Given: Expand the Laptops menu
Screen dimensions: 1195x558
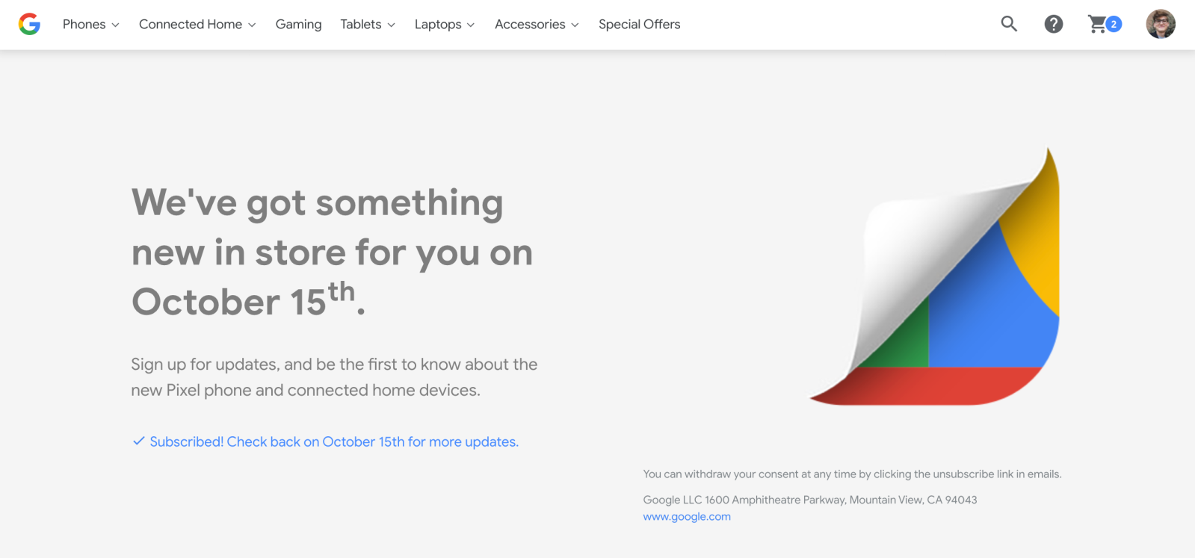Looking at the screenshot, I should [445, 25].
